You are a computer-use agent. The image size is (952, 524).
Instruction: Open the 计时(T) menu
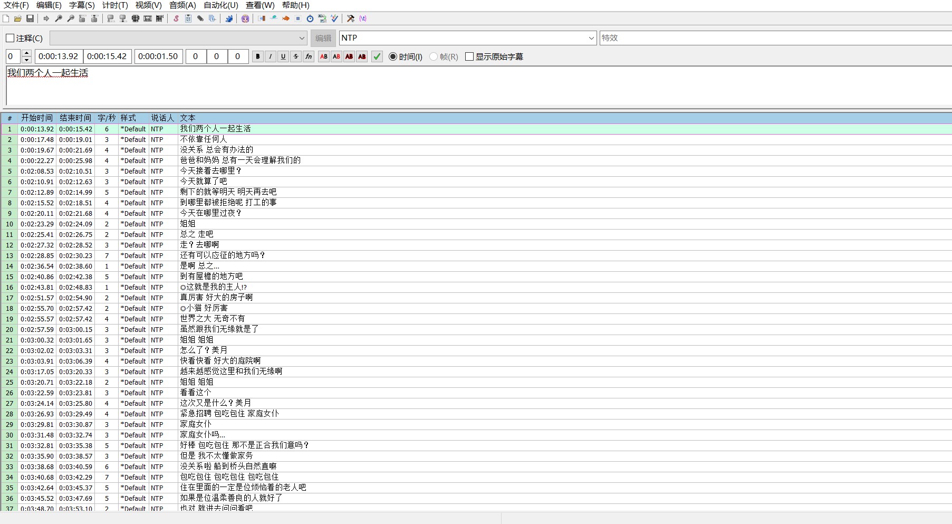[x=115, y=5]
